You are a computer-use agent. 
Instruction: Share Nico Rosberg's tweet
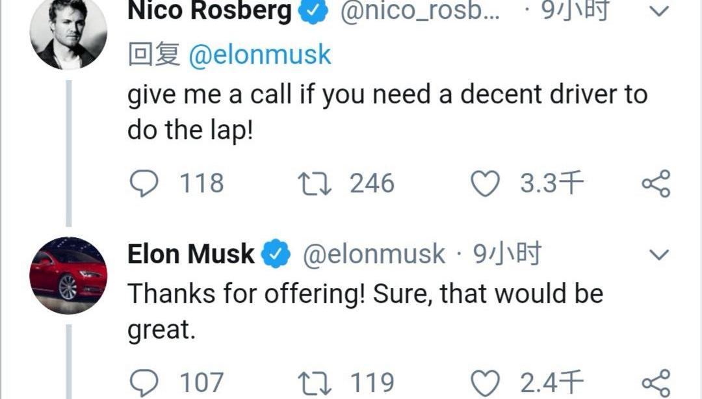(x=655, y=183)
